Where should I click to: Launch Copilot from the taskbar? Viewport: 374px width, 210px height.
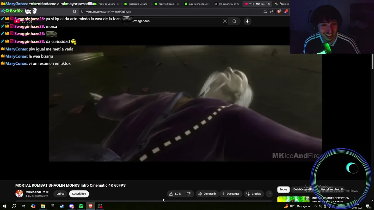point(33,206)
